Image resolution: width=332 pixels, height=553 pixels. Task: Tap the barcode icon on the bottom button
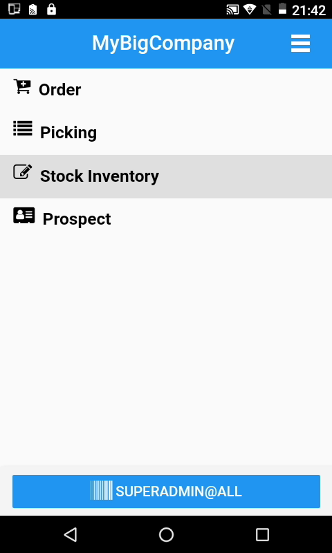(102, 490)
